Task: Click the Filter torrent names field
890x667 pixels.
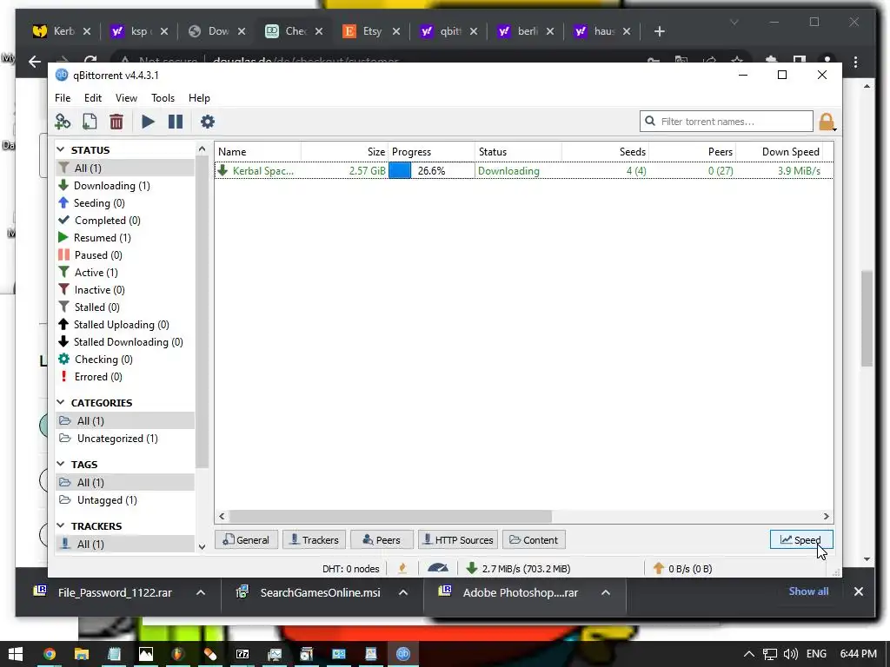Action: [726, 122]
